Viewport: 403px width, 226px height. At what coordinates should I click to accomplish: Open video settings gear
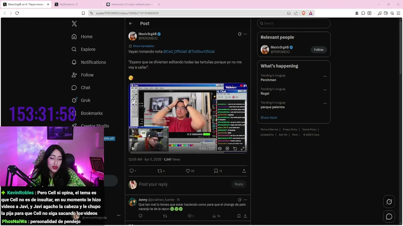coord(227,148)
